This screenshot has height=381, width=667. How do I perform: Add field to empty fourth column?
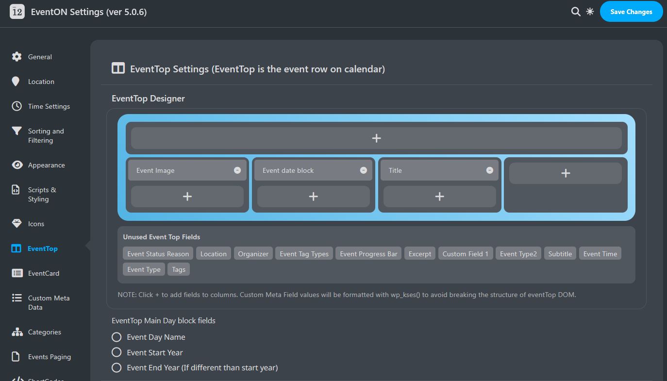(x=565, y=173)
